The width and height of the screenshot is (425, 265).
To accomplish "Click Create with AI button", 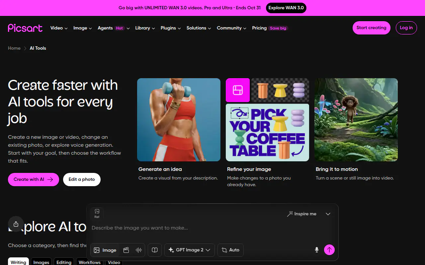I will (33, 180).
